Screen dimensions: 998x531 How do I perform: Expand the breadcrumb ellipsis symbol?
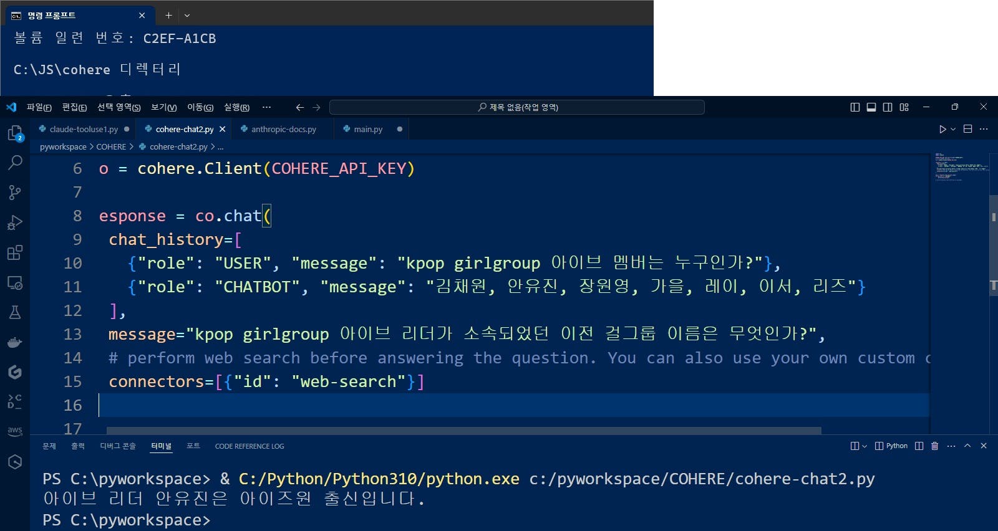pyautogui.click(x=220, y=146)
